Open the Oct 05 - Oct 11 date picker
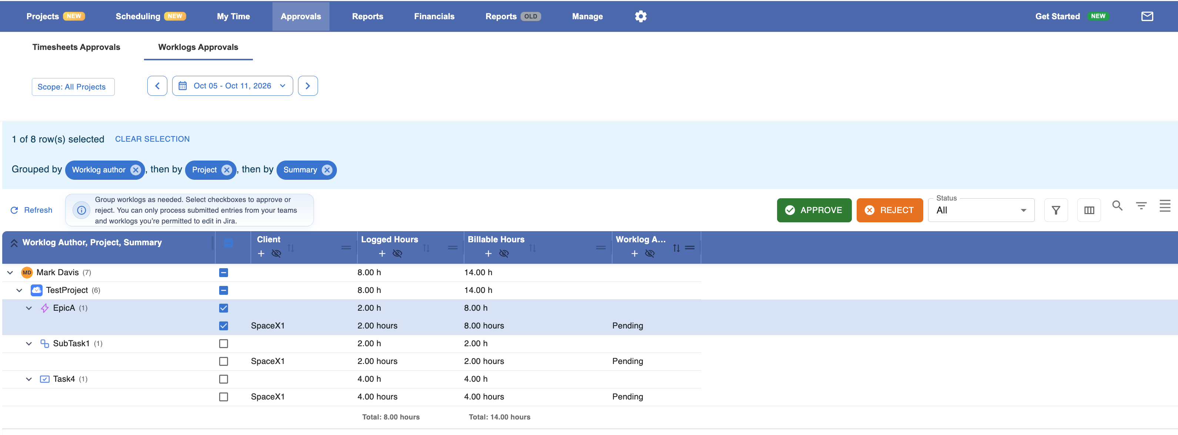The height and width of the screenshot is (435, 1178). pos(232,86)
